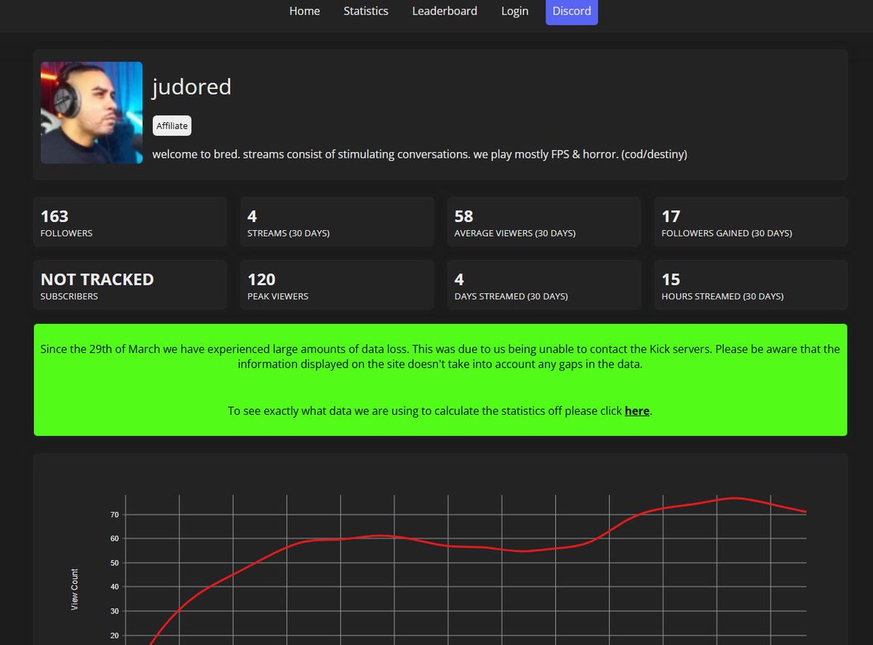Viewport: 873px width, 645px height.
Task: Click the 70 y-axis tick label
Action: coord(114,515)
